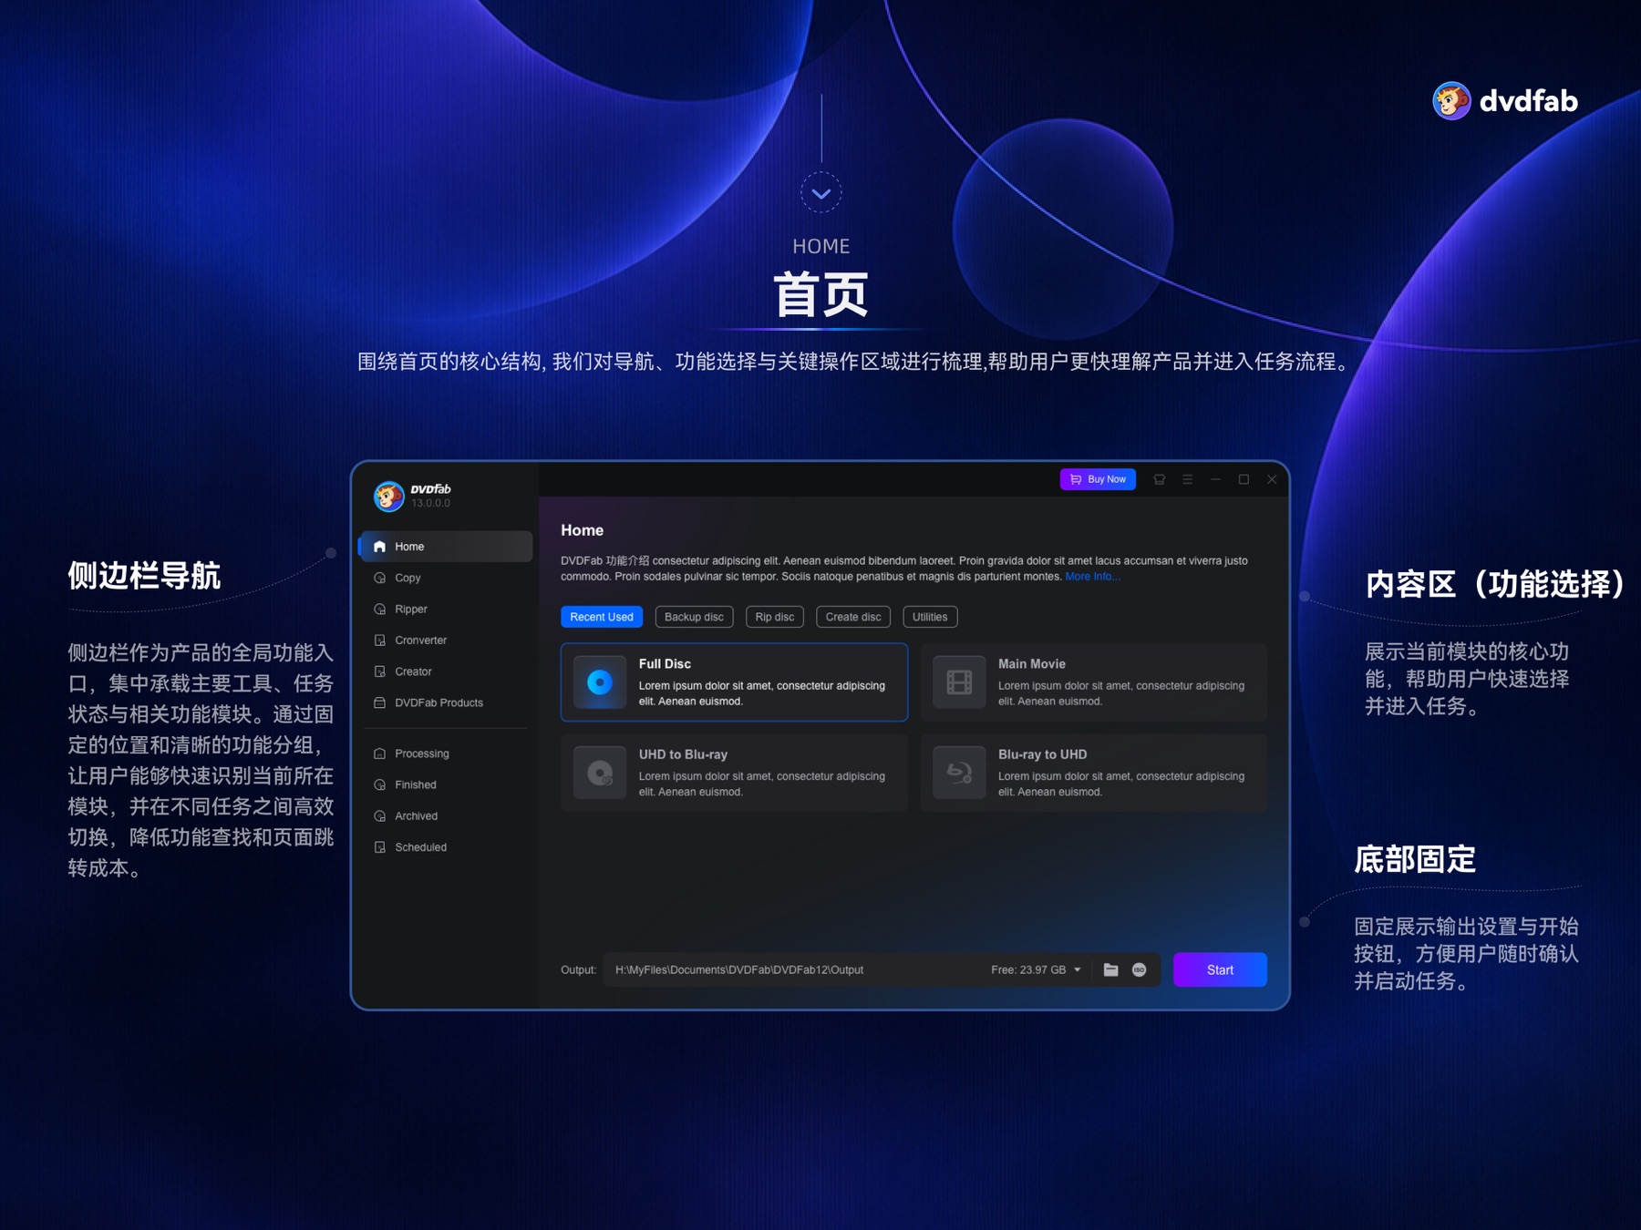Select the UHD to Blu-ray disc icon
The image size is (1641, 1230).
pos(600,773)
